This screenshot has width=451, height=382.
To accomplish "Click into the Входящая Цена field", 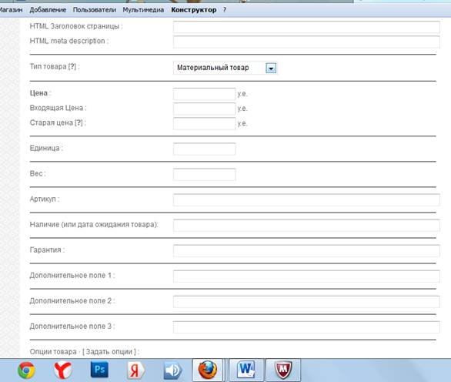I will coord(204,109).
